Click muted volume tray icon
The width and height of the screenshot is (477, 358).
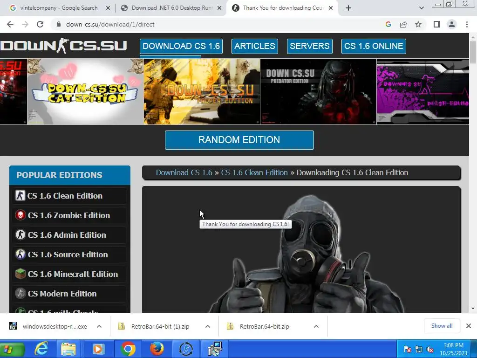(x=430, y=349)
